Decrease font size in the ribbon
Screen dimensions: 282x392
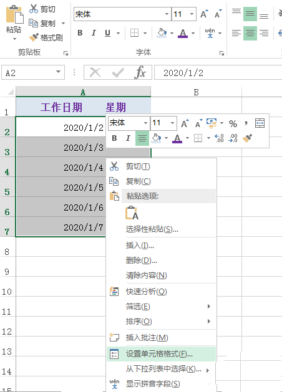pos(218,14)
